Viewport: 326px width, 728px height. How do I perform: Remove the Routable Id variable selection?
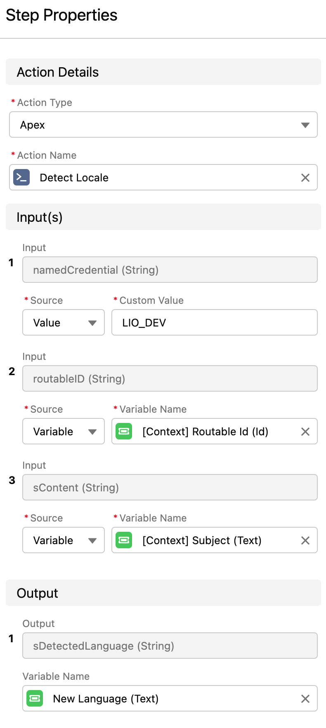305,432
